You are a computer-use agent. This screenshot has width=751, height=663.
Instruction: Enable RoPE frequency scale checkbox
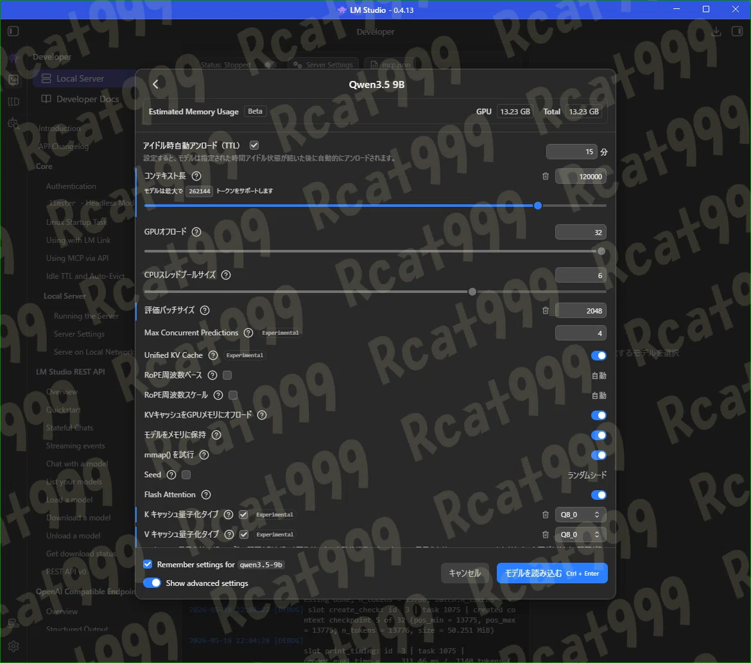pyautogui.click(x=233, y=395)
